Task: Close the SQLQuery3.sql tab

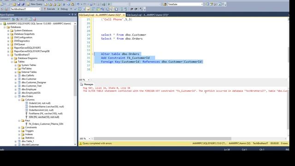Action: pyautogui.click(x=124, y=15)
